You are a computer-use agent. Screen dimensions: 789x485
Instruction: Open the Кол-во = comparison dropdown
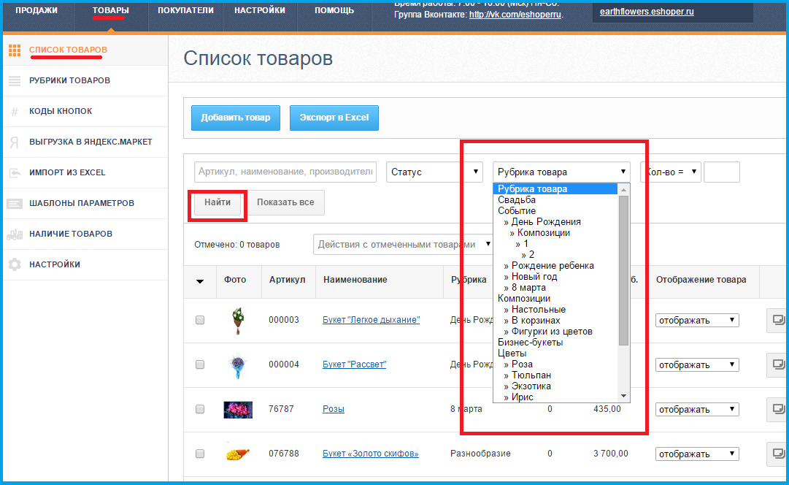tap(670, 172)
